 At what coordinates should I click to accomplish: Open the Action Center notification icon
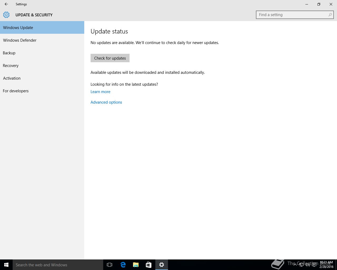tap(314, 265)
